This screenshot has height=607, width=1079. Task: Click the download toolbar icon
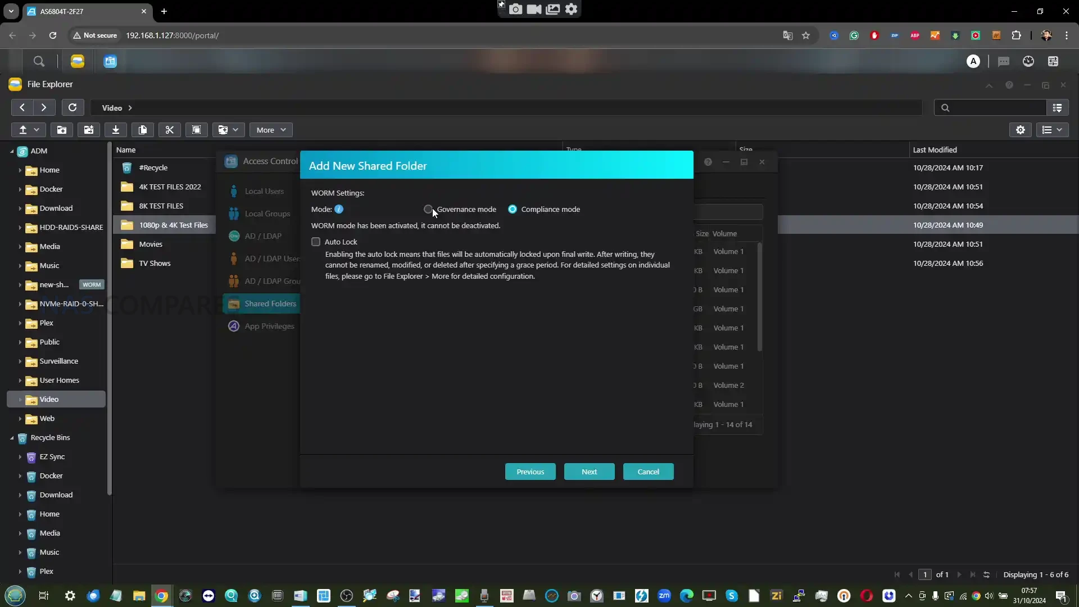pos(116,130)
